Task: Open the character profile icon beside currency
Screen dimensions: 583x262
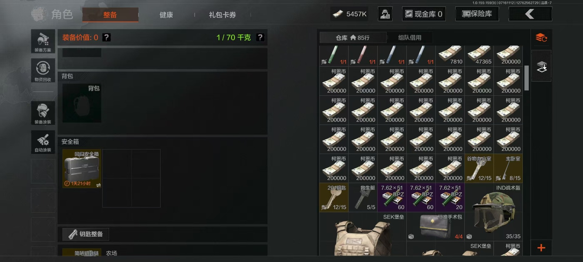Action: [385, 14]
